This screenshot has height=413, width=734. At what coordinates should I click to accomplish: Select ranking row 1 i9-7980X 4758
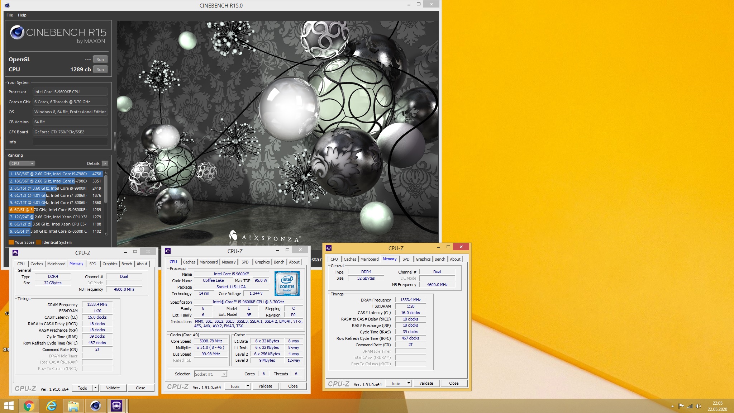coord(56,174)
